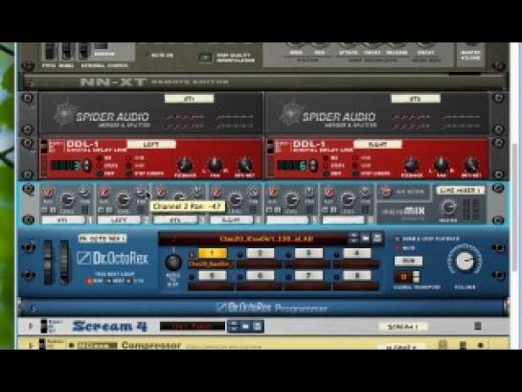Image resolution: width=522 pixels, height=392 pixels.
Task: Select loop slot 1 in Dr. Octo Rex
Action: pos(213,254)
